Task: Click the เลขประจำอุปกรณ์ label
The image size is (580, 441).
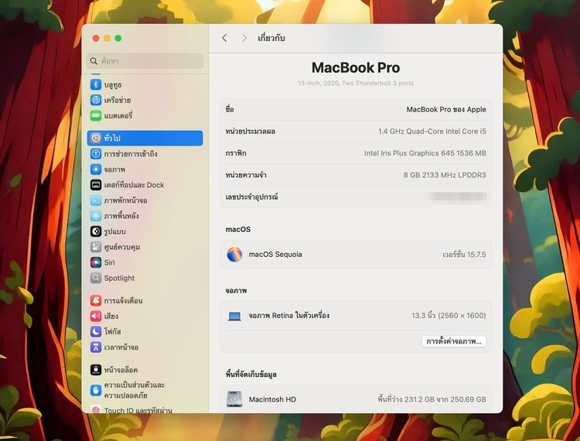Action: (x=251, y=197)
